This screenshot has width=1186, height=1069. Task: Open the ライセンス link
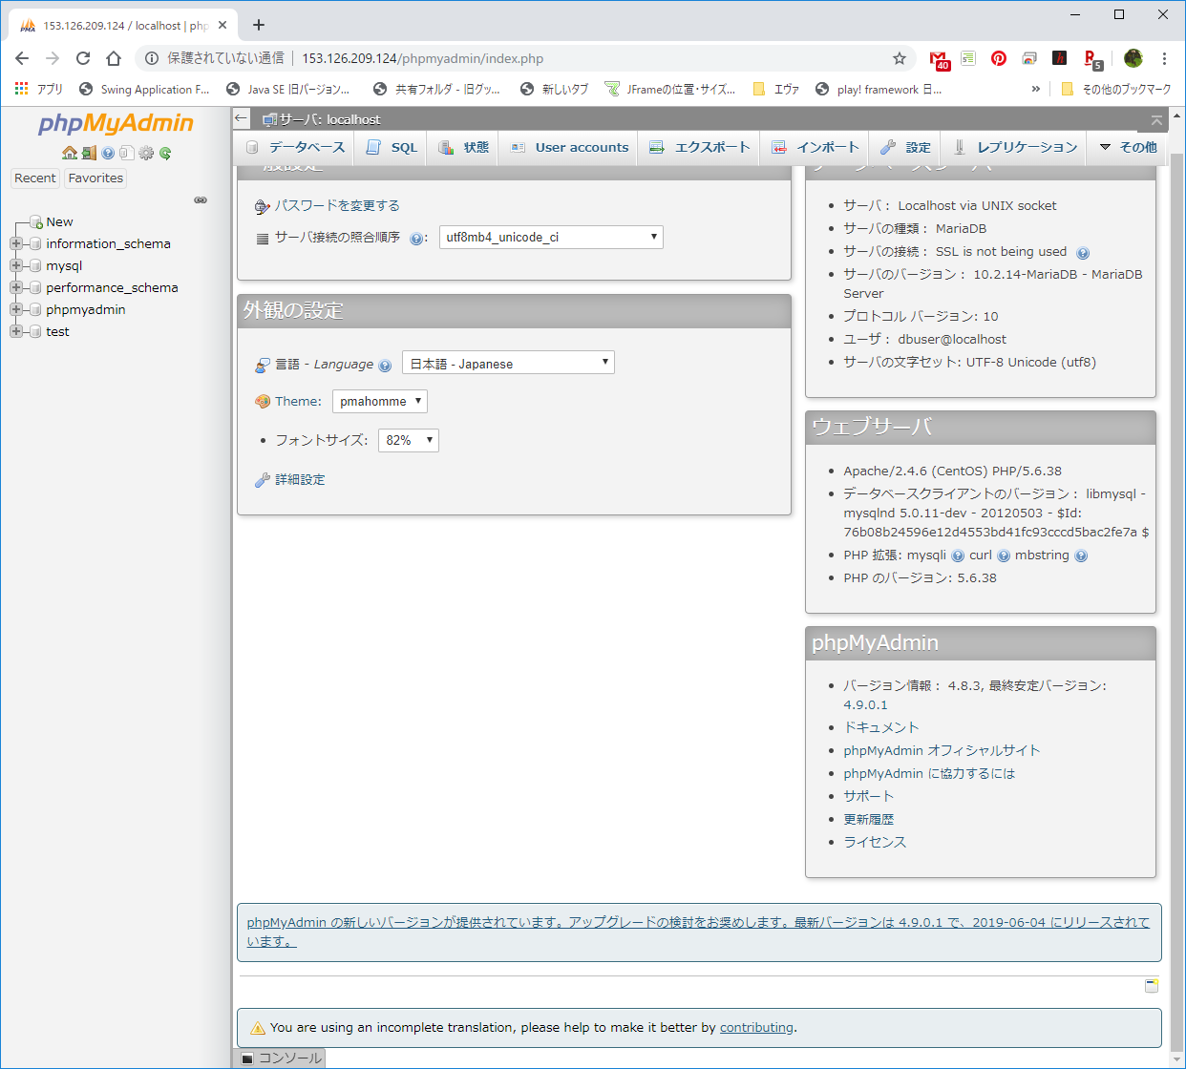point(875,842)
